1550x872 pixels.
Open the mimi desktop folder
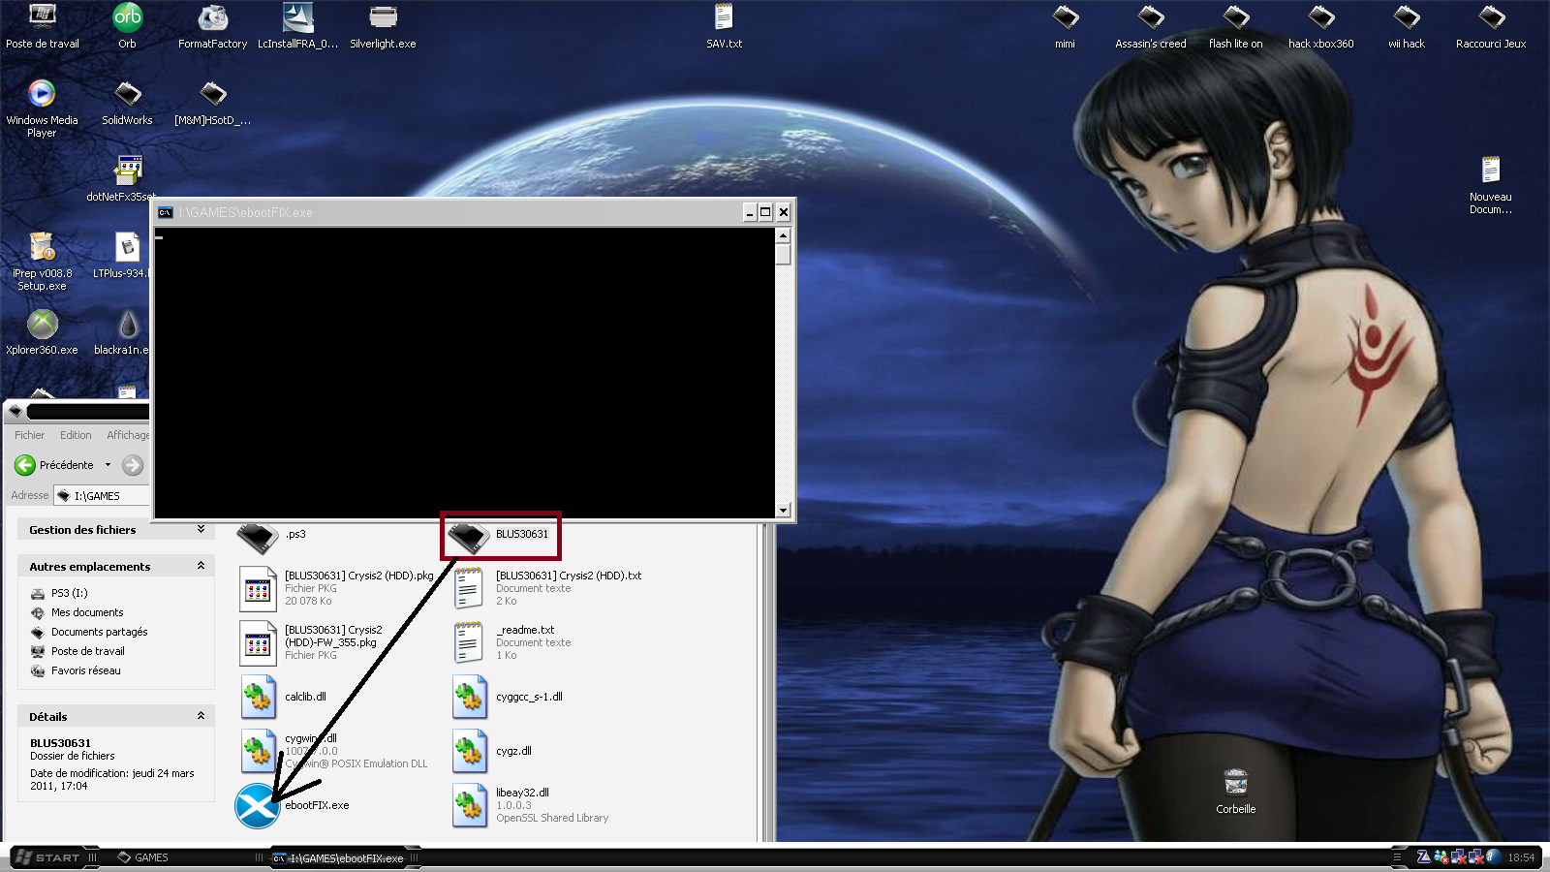click(x=1065, y=26)
